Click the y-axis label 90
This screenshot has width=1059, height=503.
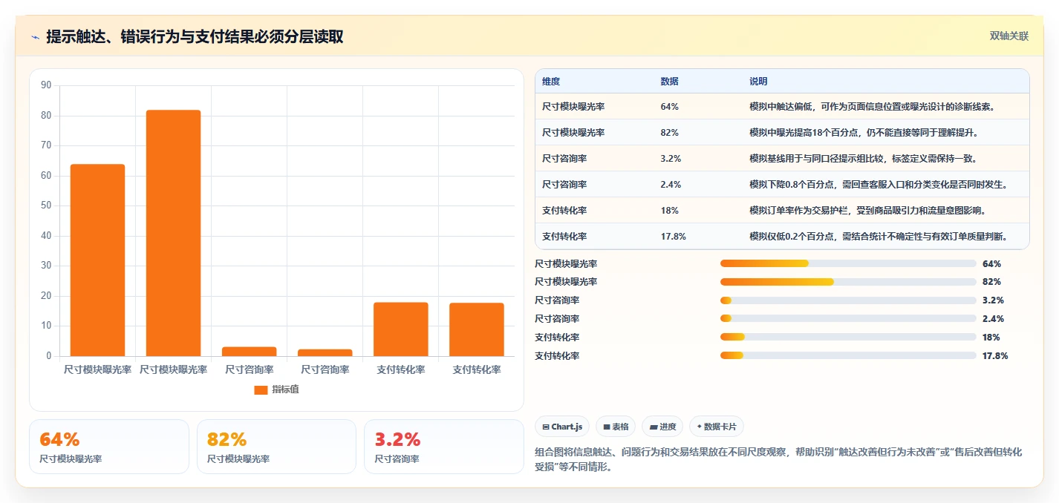46,85
